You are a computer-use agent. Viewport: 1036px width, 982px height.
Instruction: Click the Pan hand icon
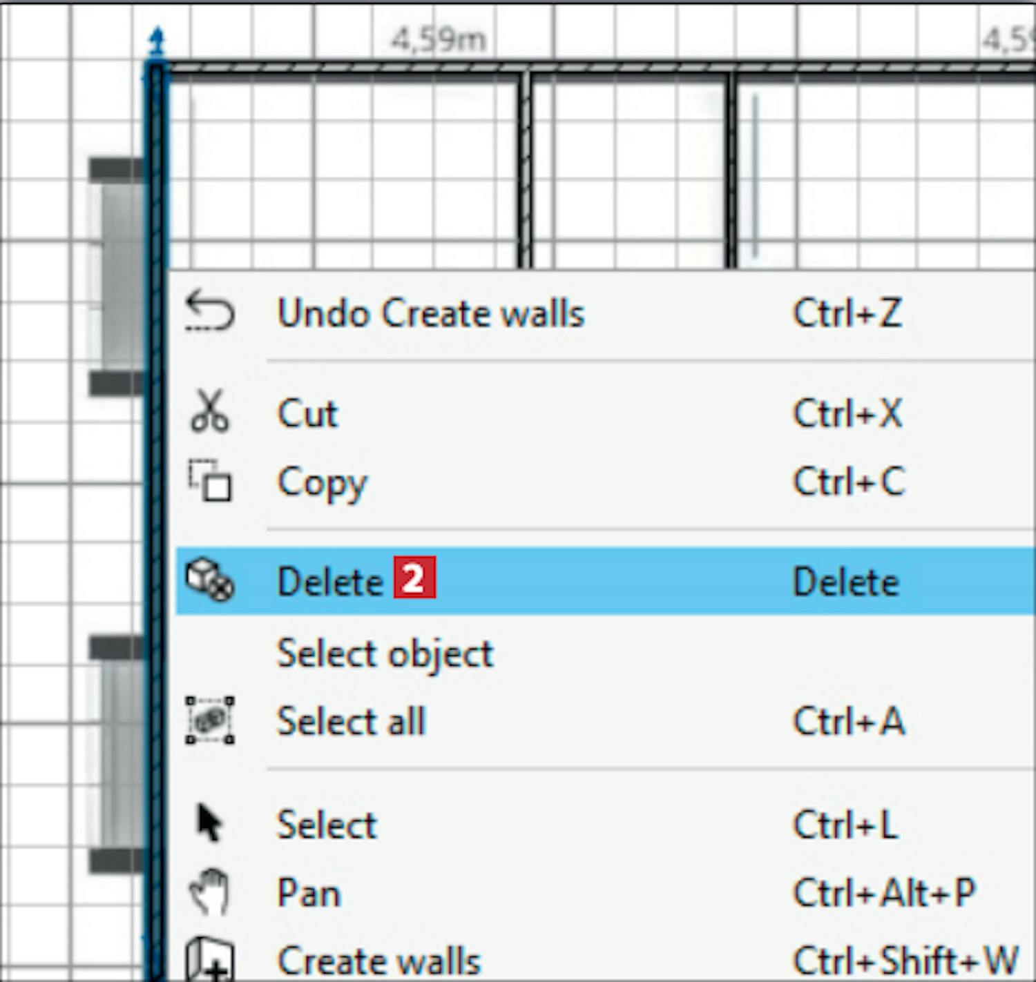[209, 892]
